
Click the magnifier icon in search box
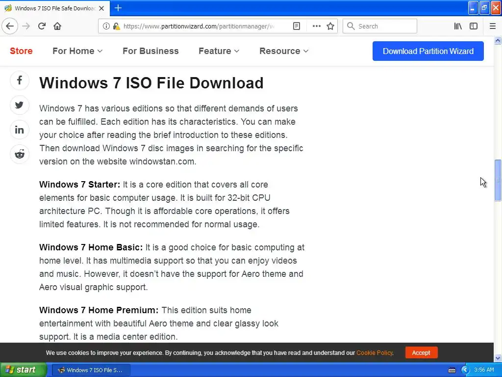[x=351, y=26]
